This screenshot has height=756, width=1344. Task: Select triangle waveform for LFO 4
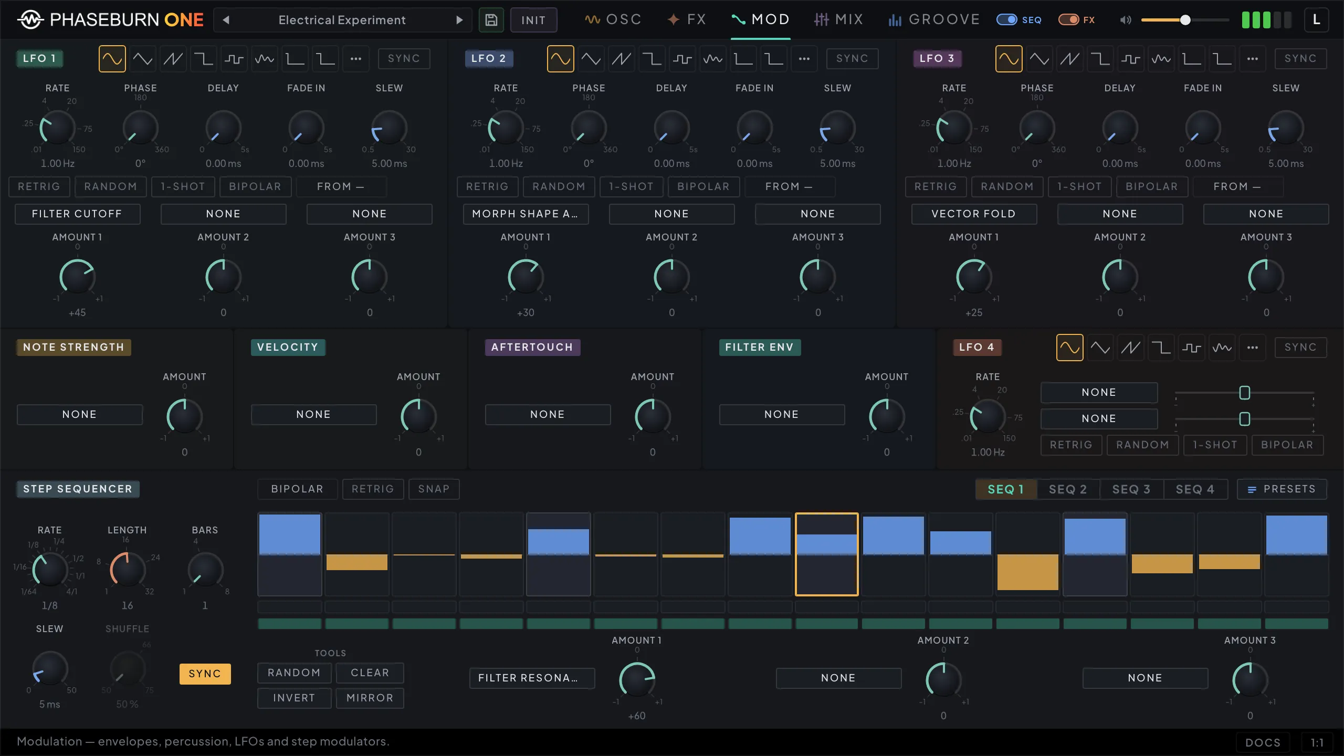tap(1100, 348)
